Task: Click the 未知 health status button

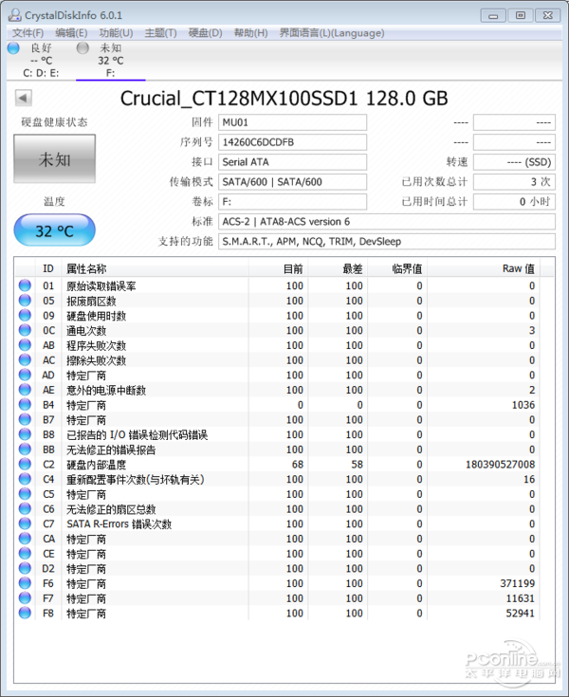Action: 54,158
